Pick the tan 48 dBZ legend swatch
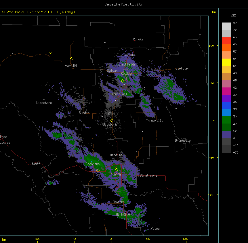 [226, 76]
